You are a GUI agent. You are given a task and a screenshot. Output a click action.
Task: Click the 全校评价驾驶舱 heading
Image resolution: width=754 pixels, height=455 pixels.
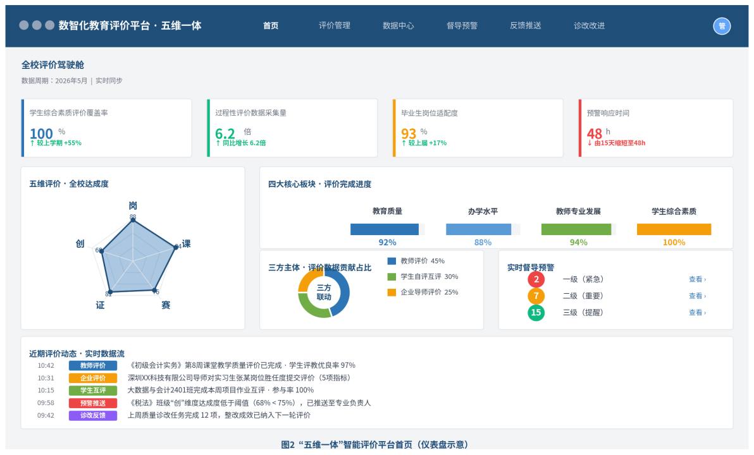point(53,65)
